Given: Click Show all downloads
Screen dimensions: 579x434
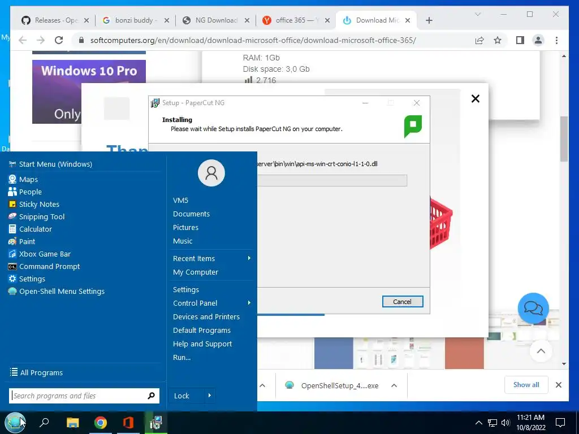Looking at the screenshot, I should [x=526, y=385].
